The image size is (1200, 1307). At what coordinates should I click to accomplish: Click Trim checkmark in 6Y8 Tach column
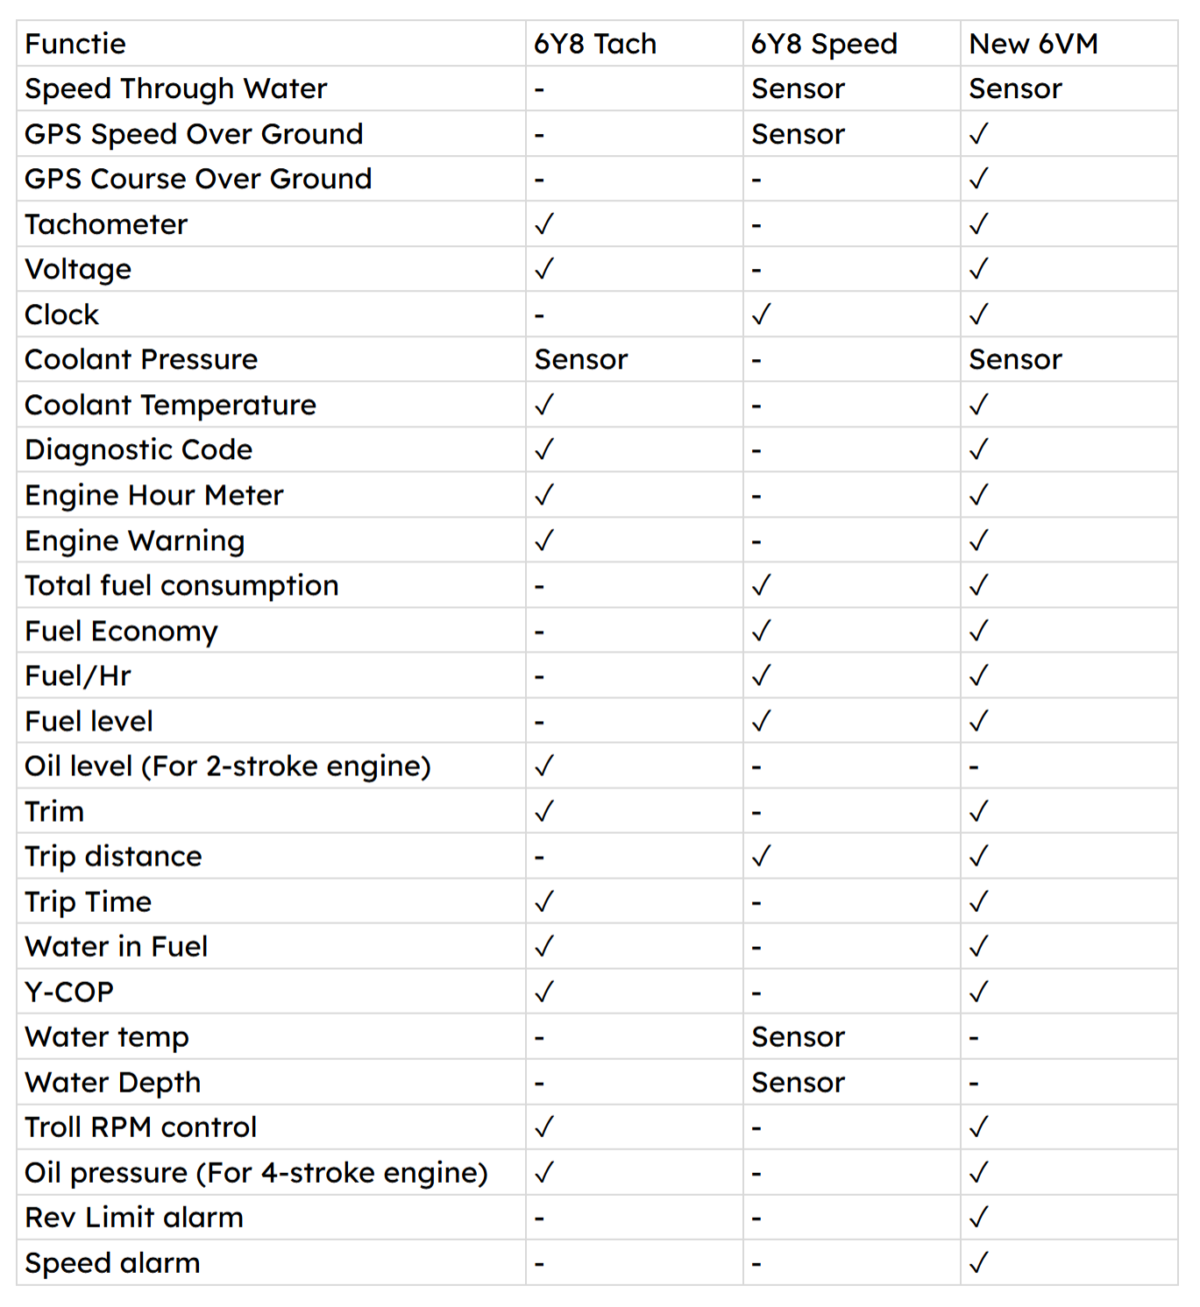coord(544,811)
